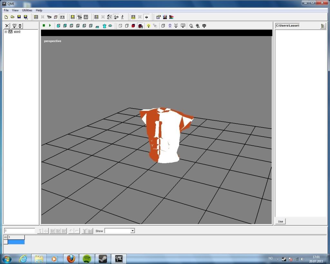The width and height of the screenshot is (330, 264).
Task: Click the walking figure icon in the top toolbar
Action: 122,17
